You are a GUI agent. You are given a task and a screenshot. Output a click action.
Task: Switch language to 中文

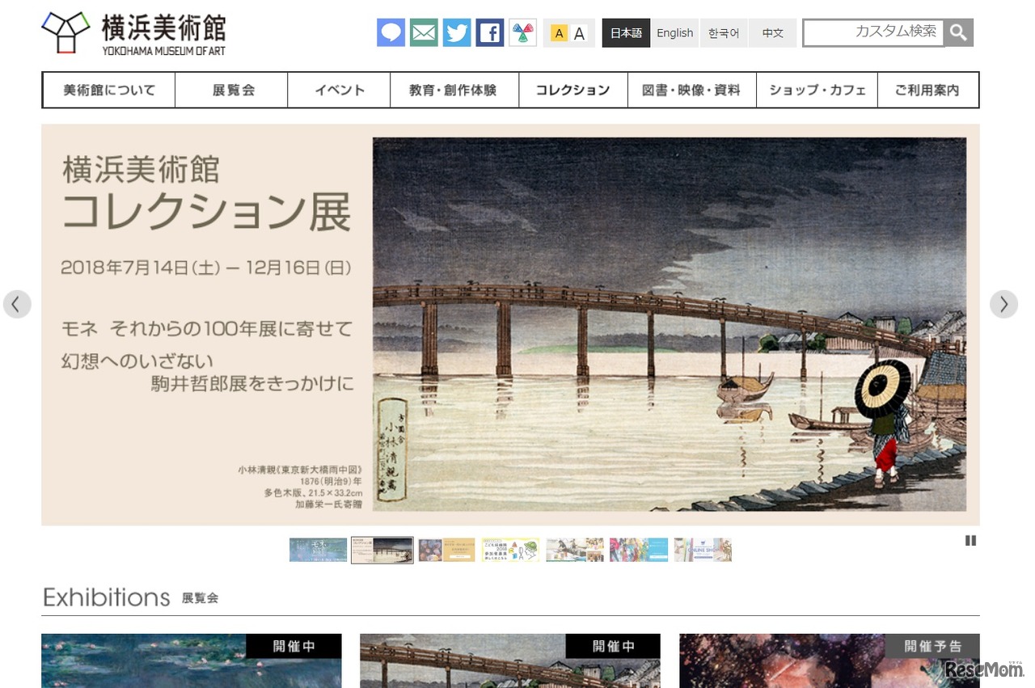tap(773, 33)
